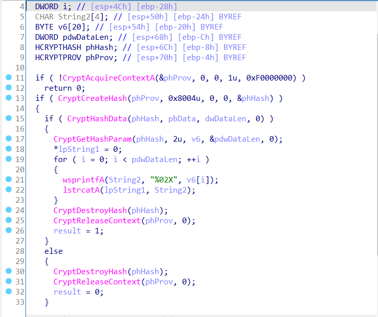Toggle breakpoint at line 26 result = 1
Screen dimensions: 378x317
click(8, 230)
